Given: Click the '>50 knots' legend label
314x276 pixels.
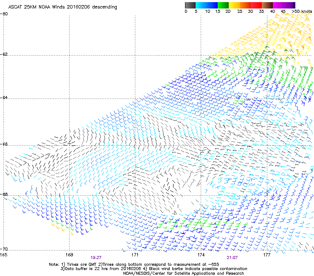Looking at the screenshot, I should tap(302, 11).
